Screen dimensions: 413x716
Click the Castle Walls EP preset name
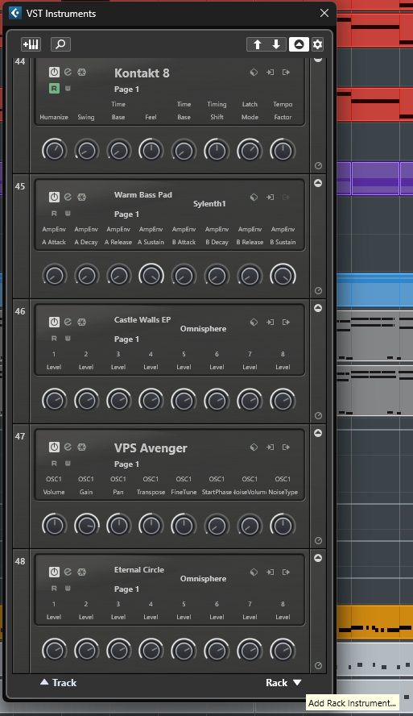(x=142, y=320)
